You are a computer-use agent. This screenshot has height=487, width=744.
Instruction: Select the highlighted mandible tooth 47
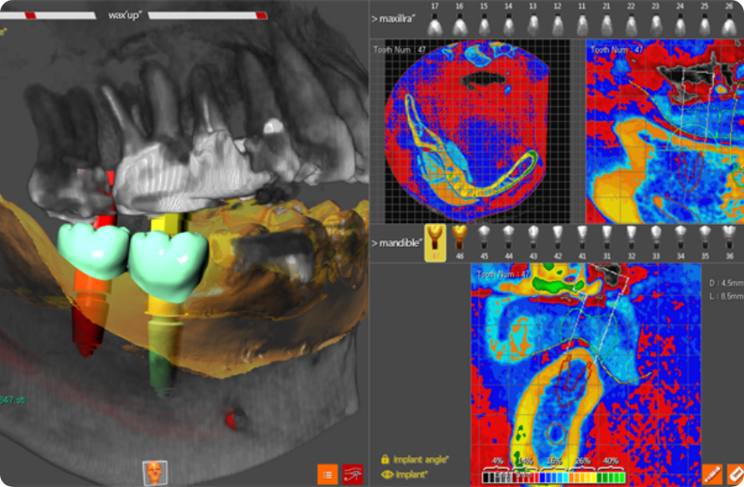pos(434,243)
